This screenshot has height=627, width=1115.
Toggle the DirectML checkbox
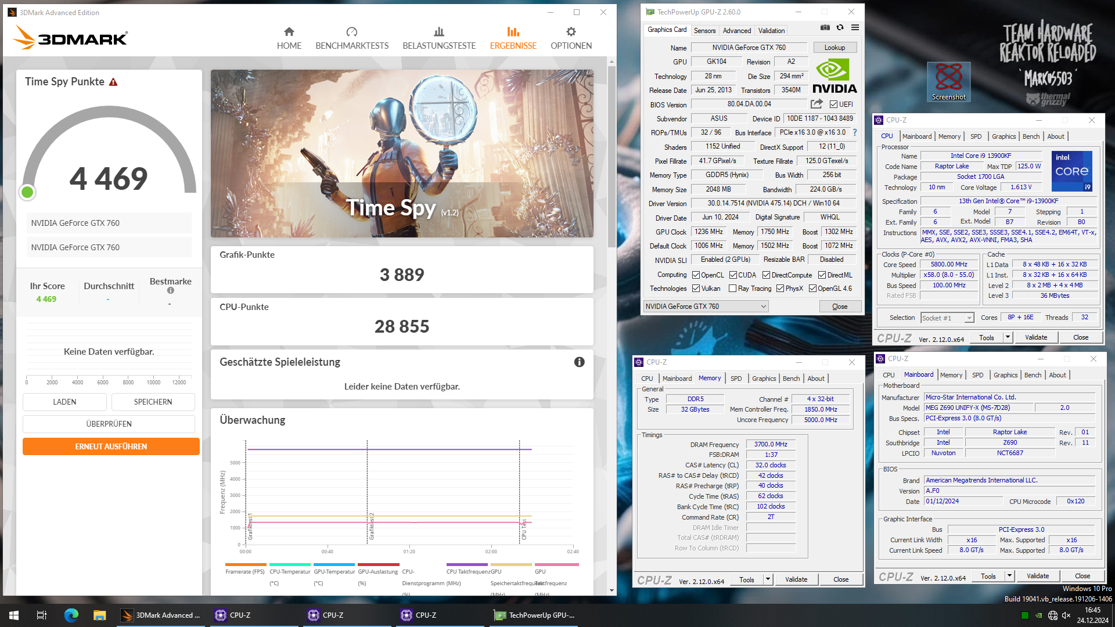(x=822, y=275)
